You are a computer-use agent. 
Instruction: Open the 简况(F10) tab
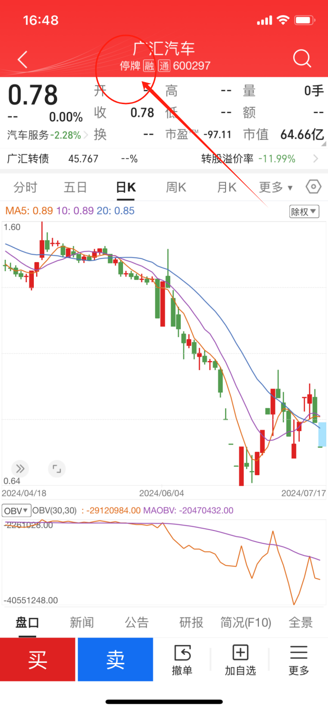point(246,622)
